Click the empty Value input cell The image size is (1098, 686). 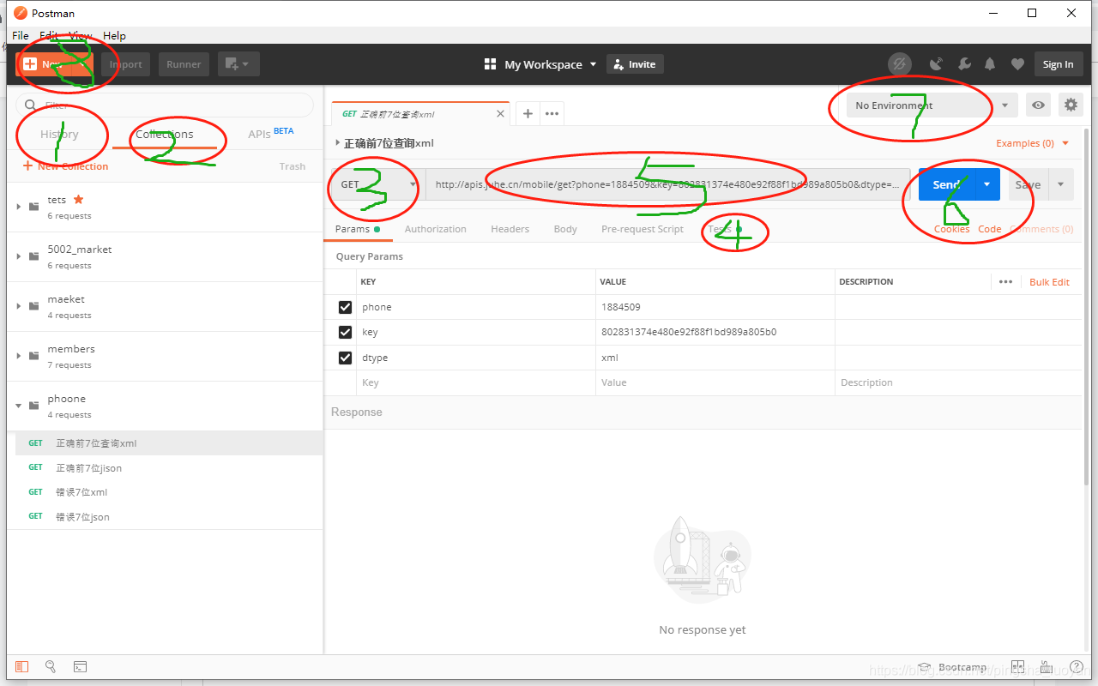pyautogui.click(x=715, y=382)
